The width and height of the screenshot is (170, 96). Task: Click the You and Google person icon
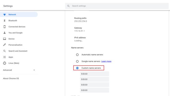tap(5, 33)
